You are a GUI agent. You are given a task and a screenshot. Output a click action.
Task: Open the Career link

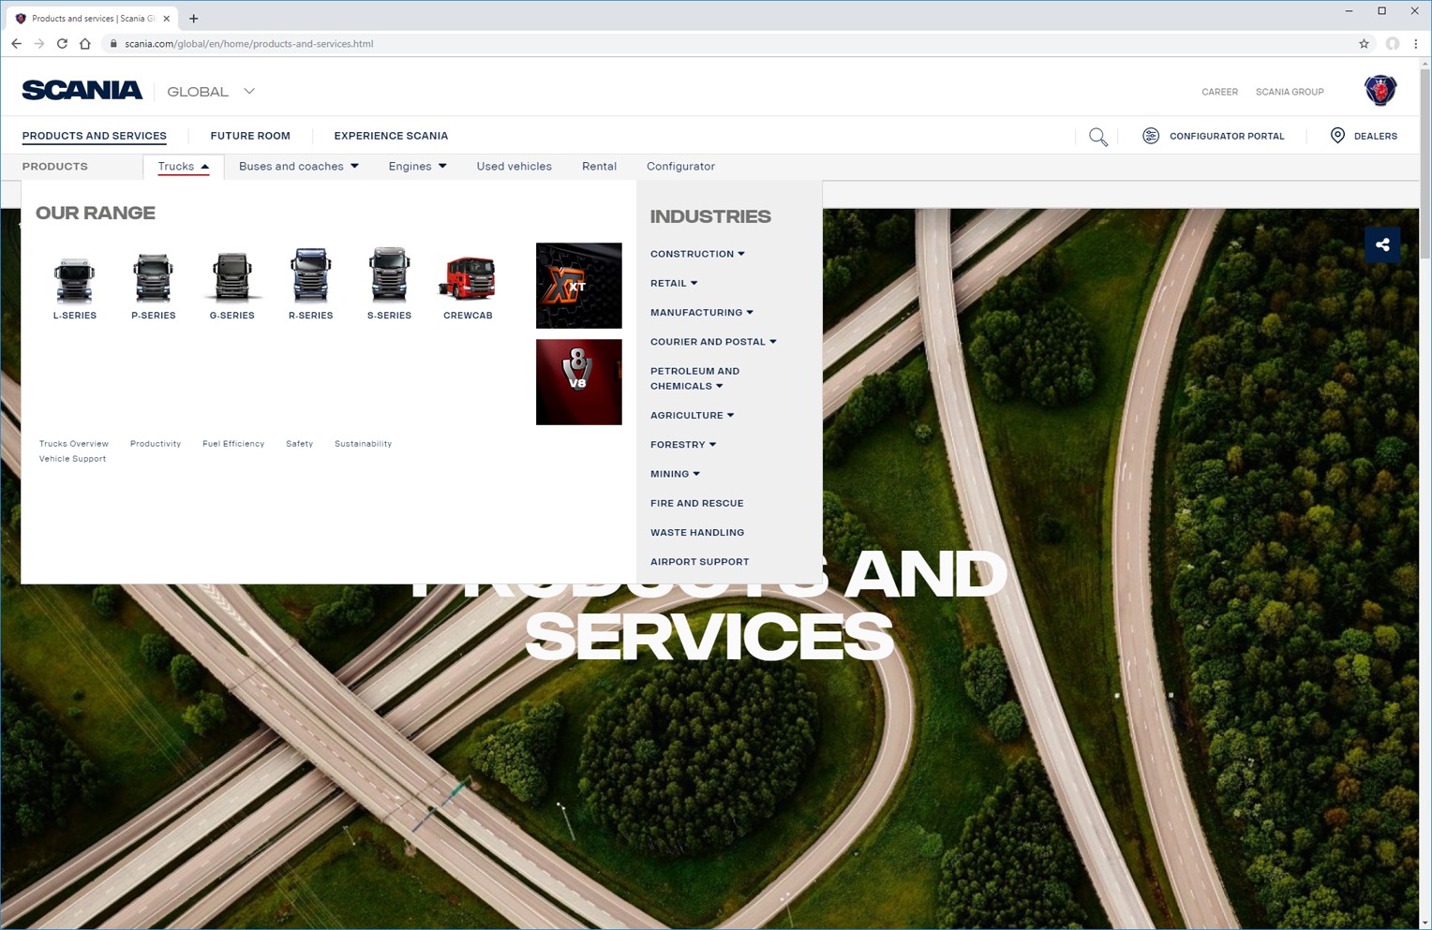tap(1219, 92)
